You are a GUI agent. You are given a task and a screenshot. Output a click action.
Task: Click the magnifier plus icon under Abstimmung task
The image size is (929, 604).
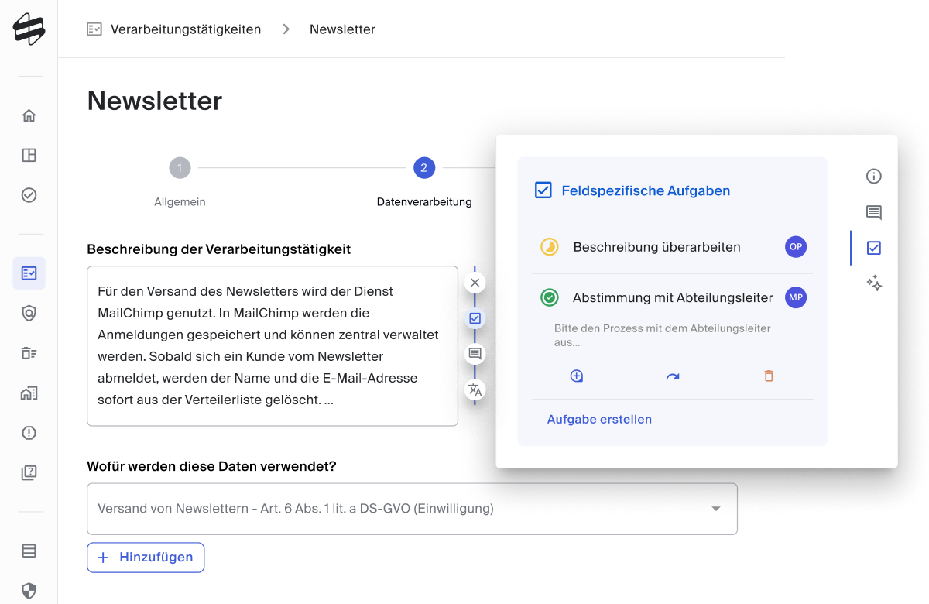(x=577, y=376)
